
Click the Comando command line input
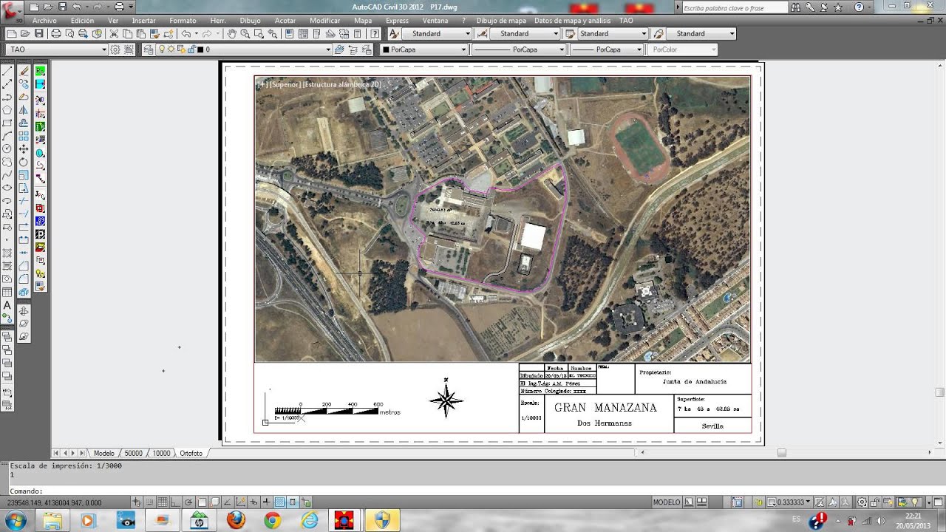[473, 491]
